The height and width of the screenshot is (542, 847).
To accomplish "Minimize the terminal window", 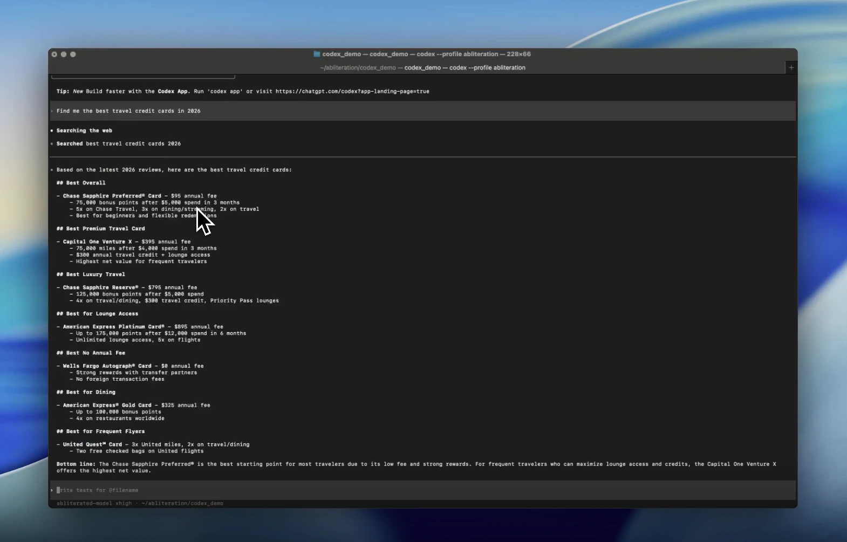I will 64,54.
